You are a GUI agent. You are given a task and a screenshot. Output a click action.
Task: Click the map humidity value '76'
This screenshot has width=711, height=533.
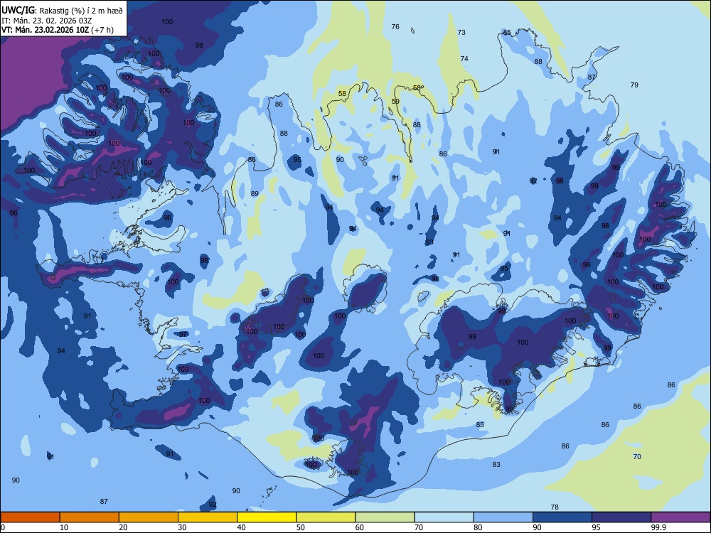pyautogui.click(x=395, y=27)
